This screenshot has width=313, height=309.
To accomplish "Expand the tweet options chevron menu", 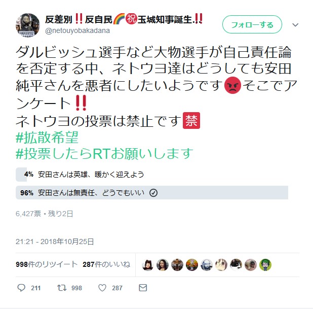I will click(295, 25).
